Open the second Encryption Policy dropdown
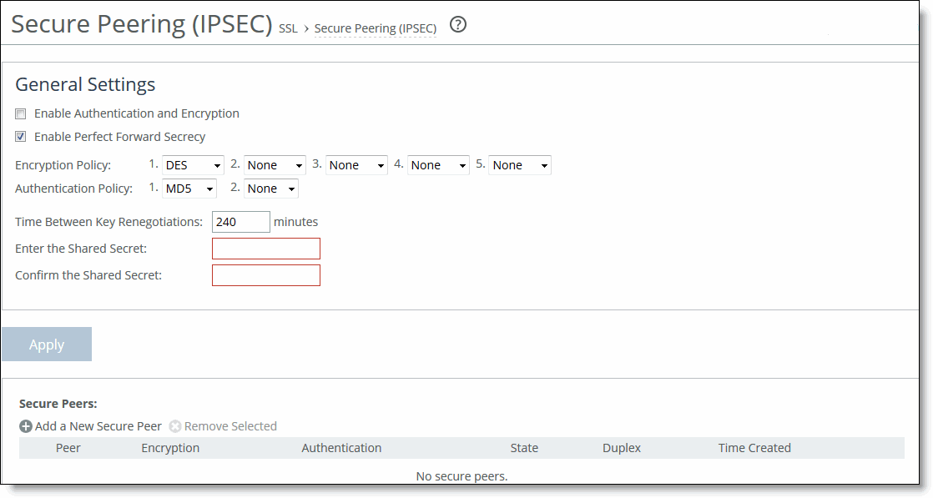 point(275,164)
